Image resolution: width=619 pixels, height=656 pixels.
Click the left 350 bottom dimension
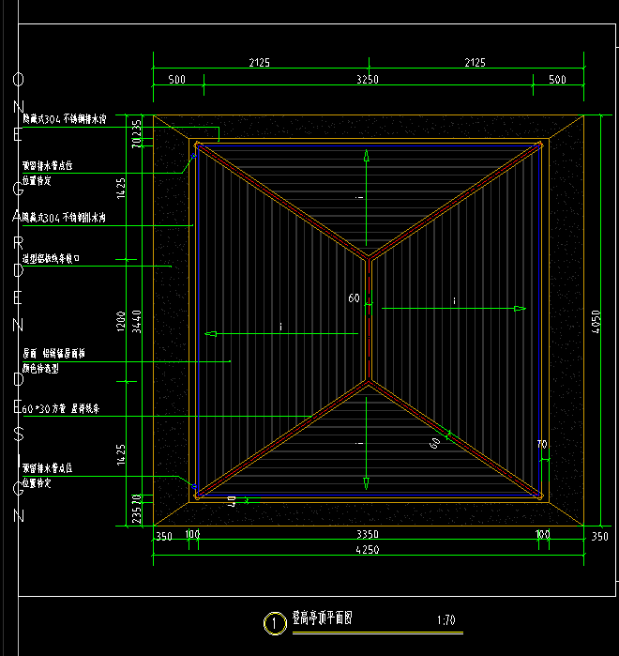click(x=164, y=537)
